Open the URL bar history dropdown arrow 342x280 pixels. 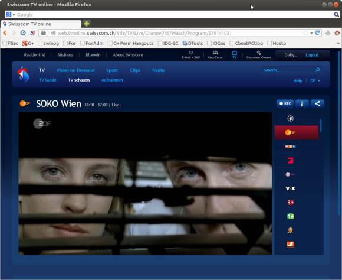(x=311, y=33)
